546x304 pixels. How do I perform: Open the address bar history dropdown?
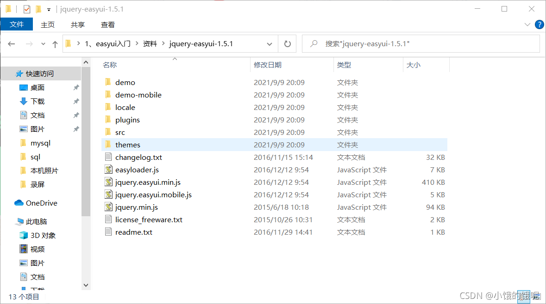point(270,44)
